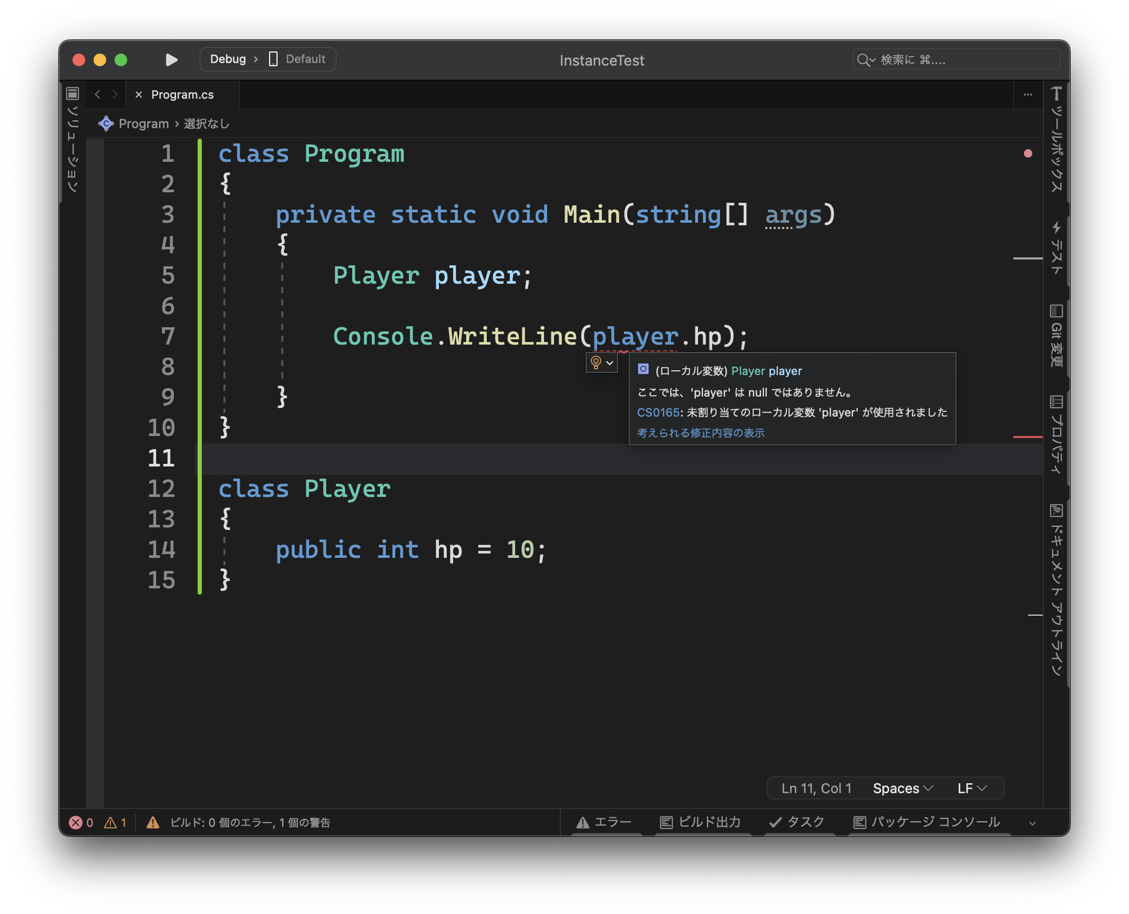Switch to the ビルド出力 panel
This screenshot has height=914, width=1129.
tap(702, 822)
